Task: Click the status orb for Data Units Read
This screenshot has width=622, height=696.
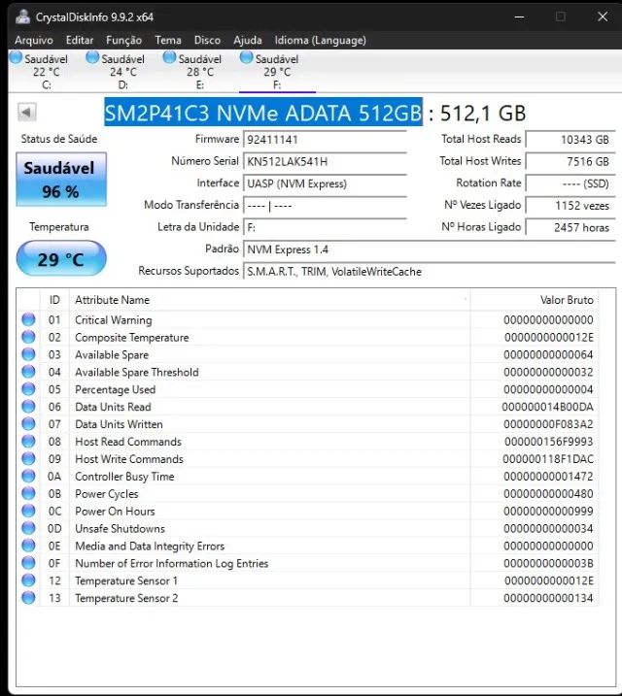Action: click(x=28, y=407)
